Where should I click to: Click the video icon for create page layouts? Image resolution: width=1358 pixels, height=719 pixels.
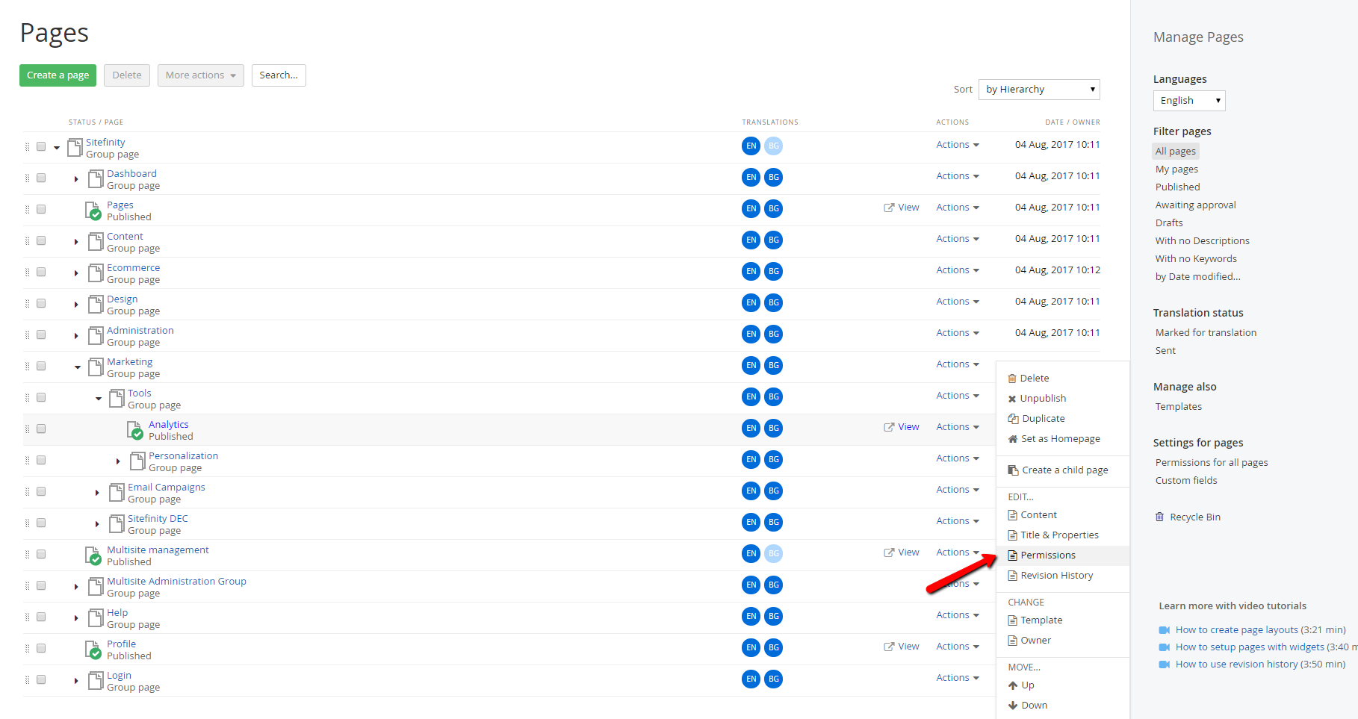coord(1164,630)
